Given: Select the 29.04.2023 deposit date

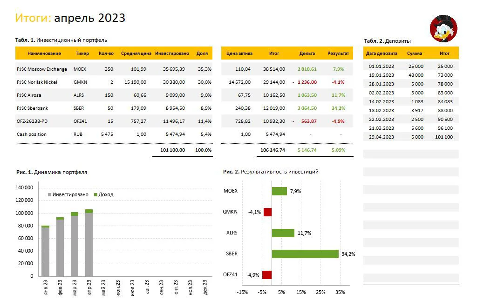Looking at the screenshot, I should coord(381,137).
